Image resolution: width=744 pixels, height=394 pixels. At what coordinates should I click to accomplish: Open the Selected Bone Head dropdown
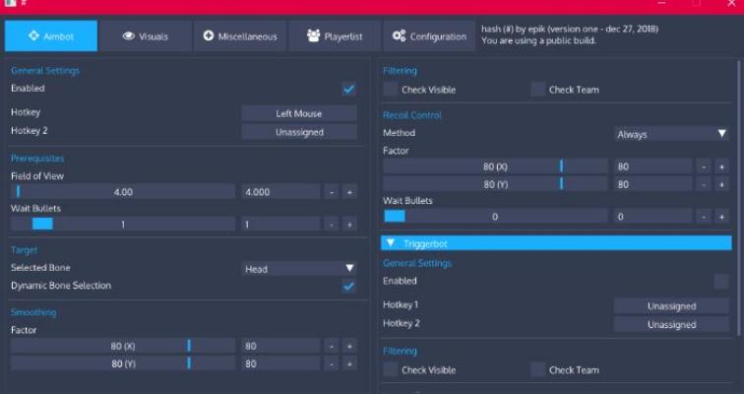(299, 269)
